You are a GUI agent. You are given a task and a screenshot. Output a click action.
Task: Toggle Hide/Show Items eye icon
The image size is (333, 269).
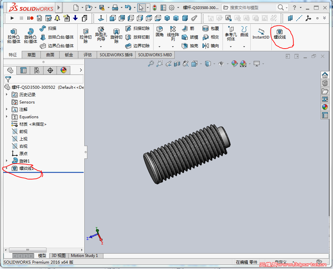[221, 63]
